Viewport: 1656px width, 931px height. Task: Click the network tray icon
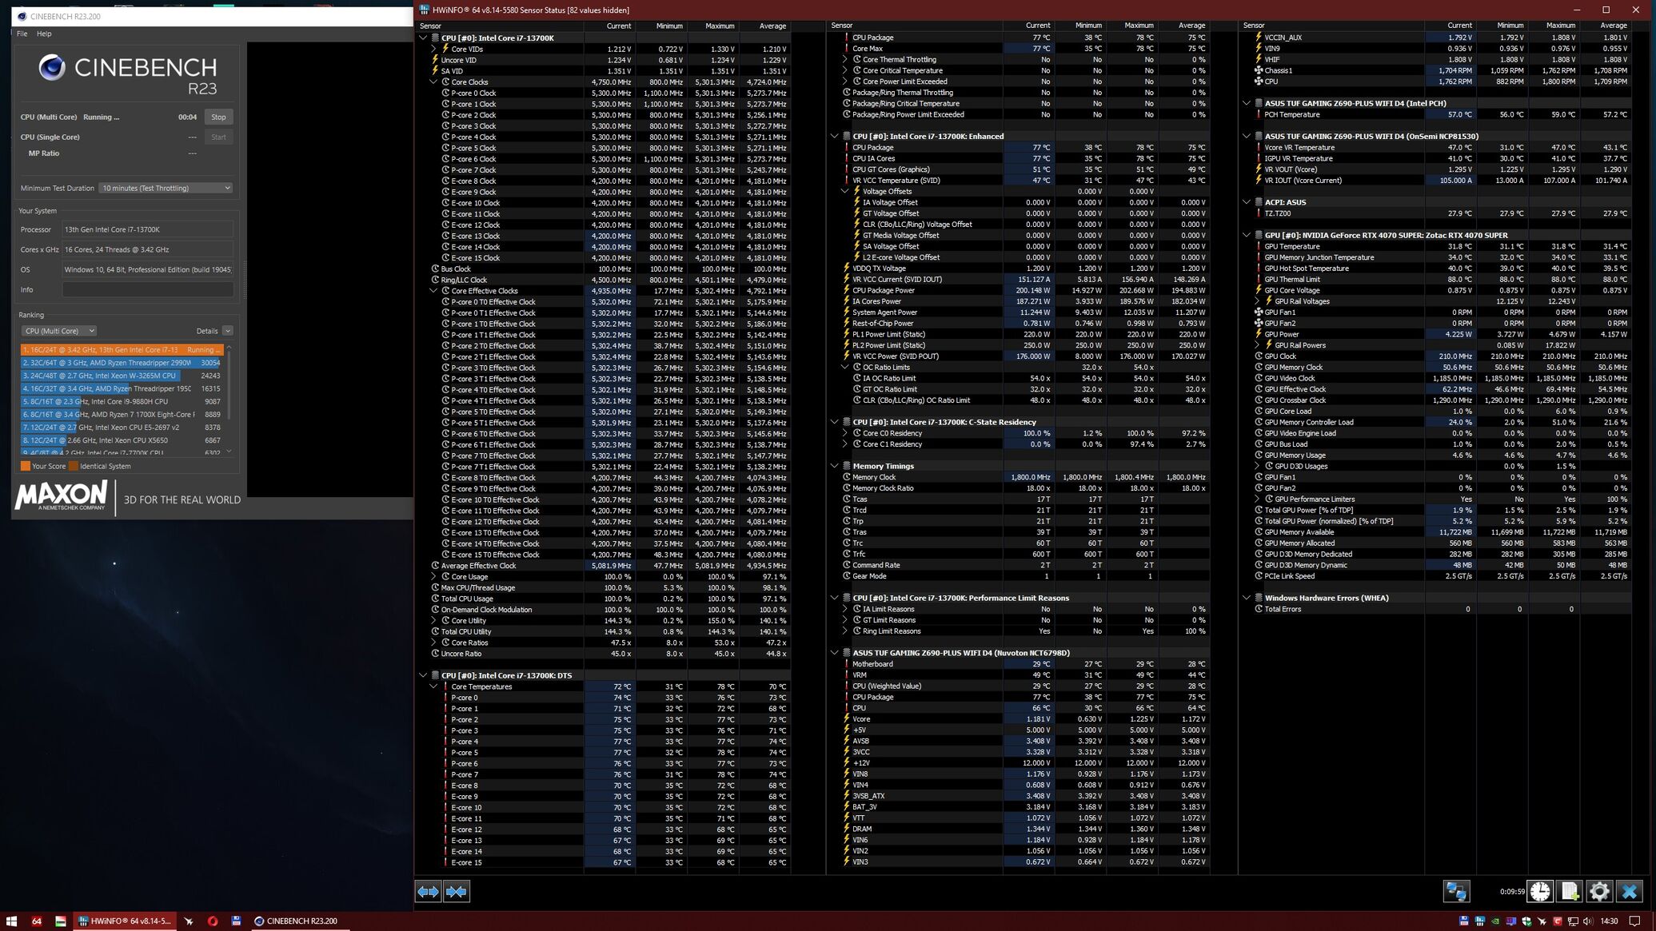point(1573,921)
